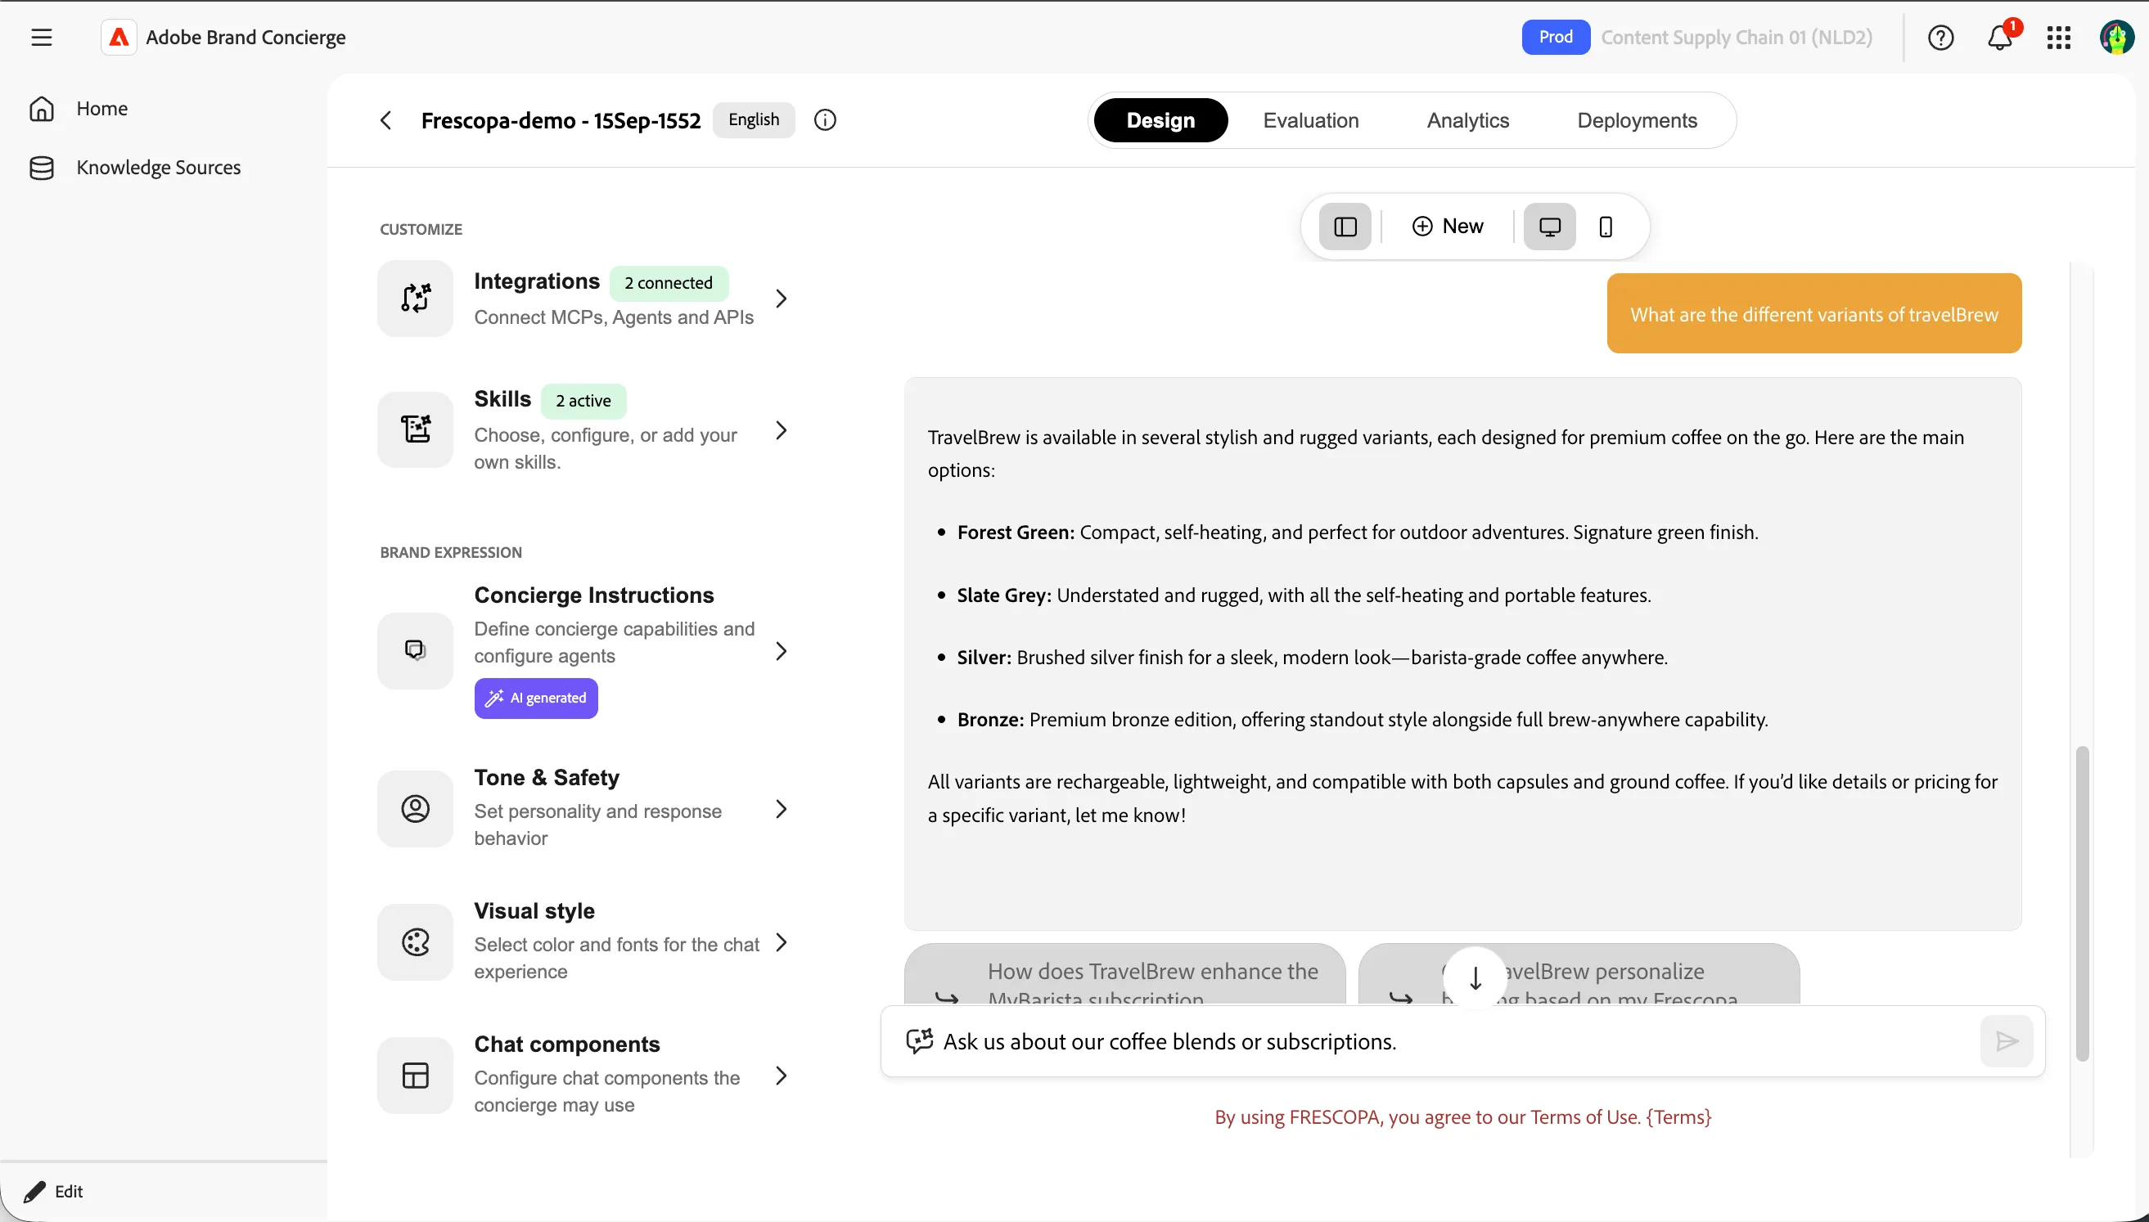
Task: Switch to the Evaluation tab
Action: pyautogui.click(x=1310, y=120)
